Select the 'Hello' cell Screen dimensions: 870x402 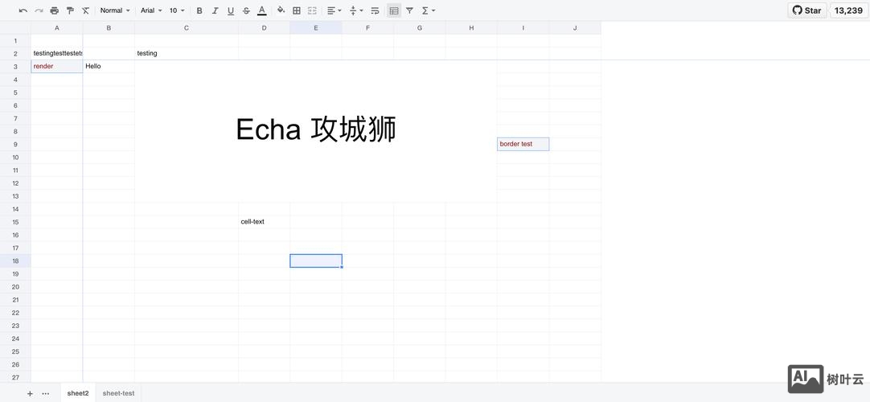coord(109,67)
